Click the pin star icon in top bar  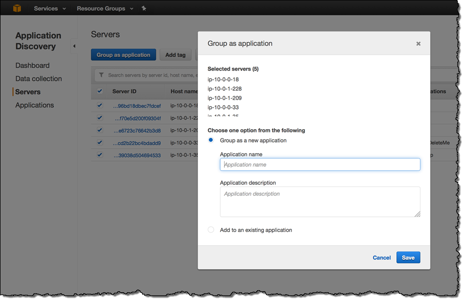point(144,9)
